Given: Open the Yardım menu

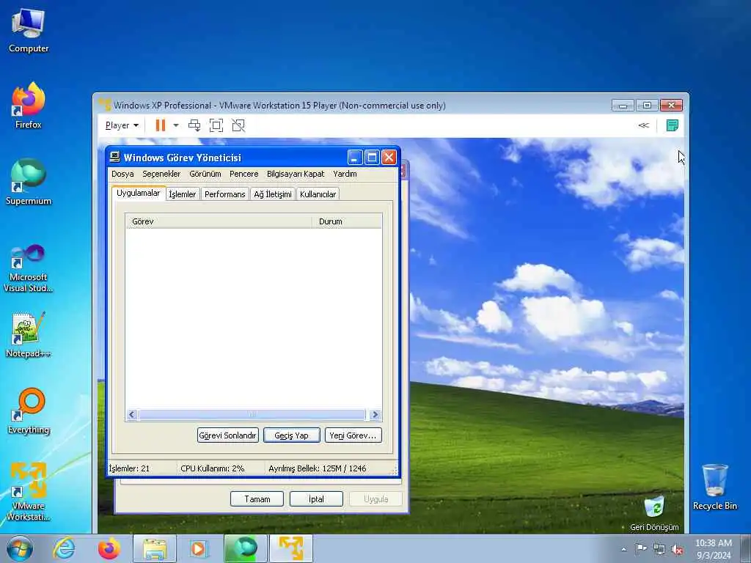Looking at the screenshot, I should pyautogui.click(x=345, y=174).
